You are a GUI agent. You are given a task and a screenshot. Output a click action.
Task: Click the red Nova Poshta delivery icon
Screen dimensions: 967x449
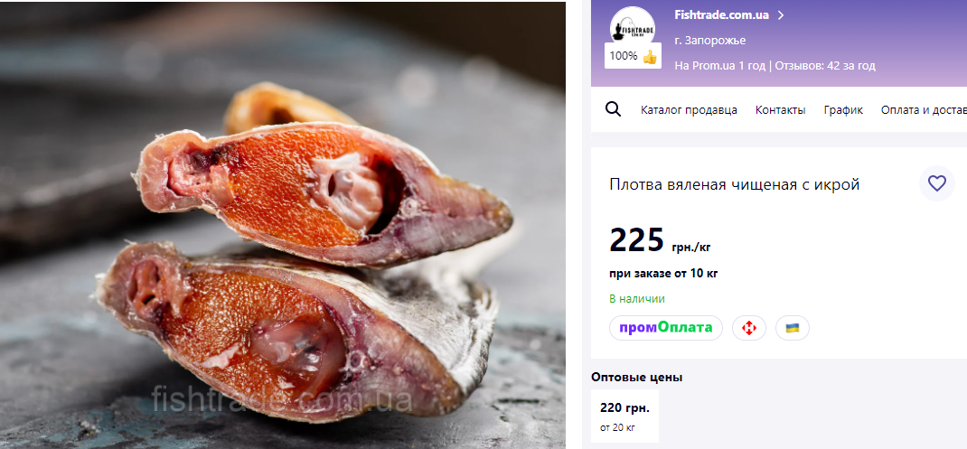pyautogui.click(x=748, y=328)
